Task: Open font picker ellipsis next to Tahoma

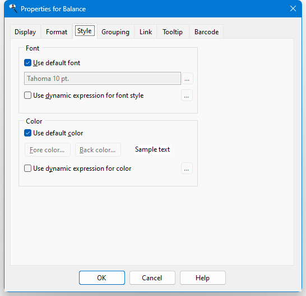Action: point(187,79)
